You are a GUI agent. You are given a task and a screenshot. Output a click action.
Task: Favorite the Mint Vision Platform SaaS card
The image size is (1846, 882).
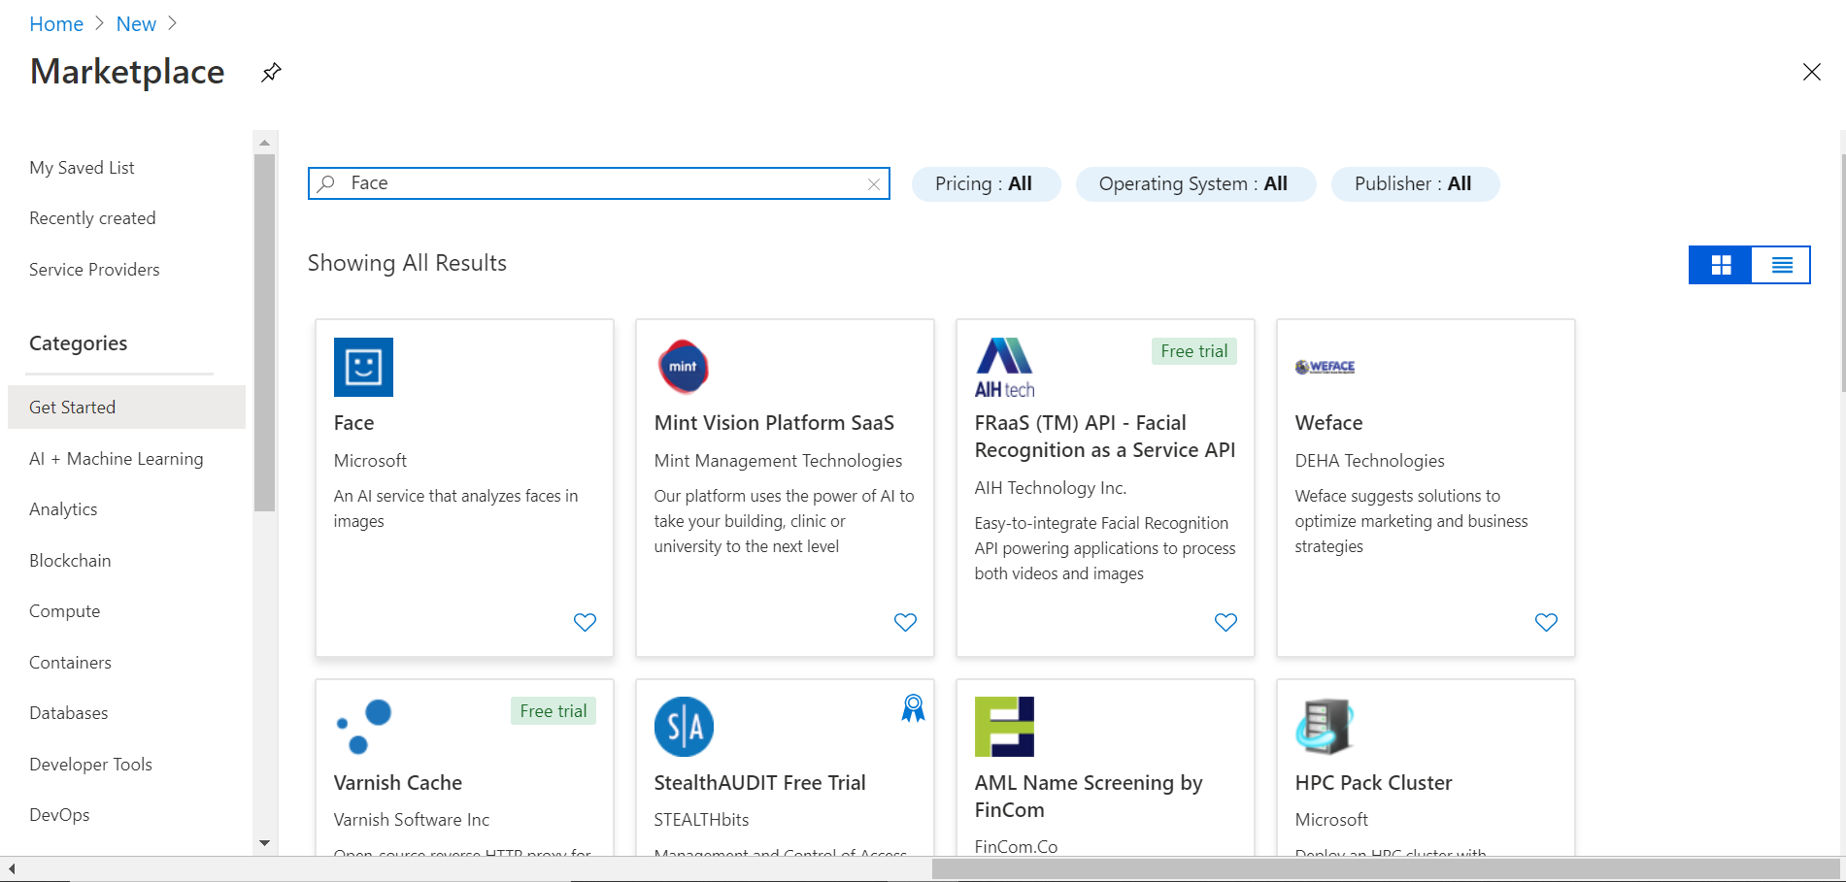(905, 622)
